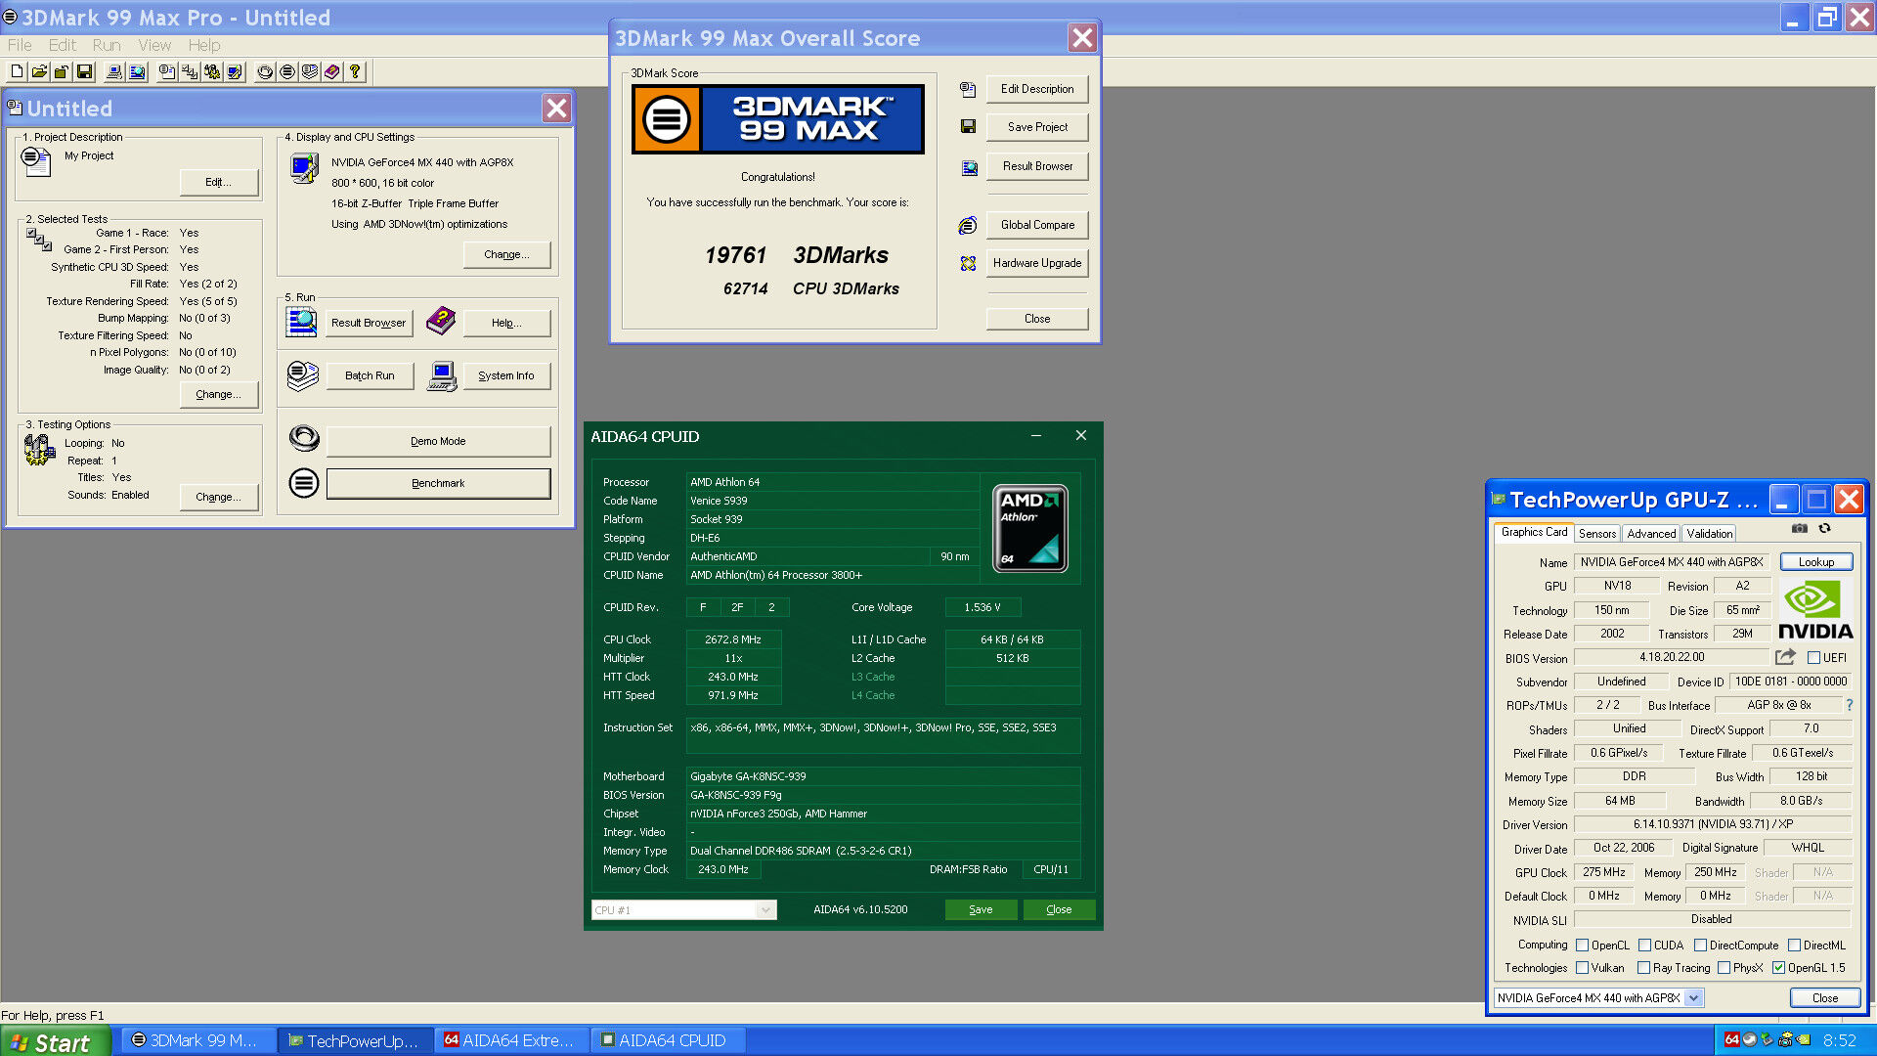This screenshot has height=1056, width=1877.
Task: Toggle the DirectCompute checkbox
Action: click(x=1700, y=946)
